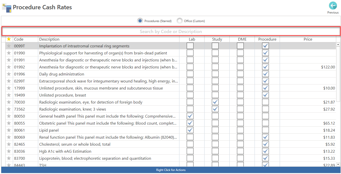341x174 pixels.
Task: Select the Procedures (Starred) radio button
Action: click(x=140, y=21)
